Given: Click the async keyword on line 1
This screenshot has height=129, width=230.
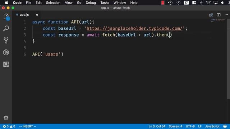Looking at the screenshot, I should tap(39, 22).
